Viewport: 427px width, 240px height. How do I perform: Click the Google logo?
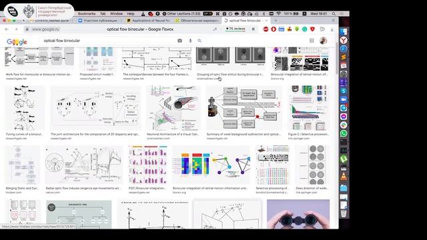pyautogui.click(x=17, y=41)
